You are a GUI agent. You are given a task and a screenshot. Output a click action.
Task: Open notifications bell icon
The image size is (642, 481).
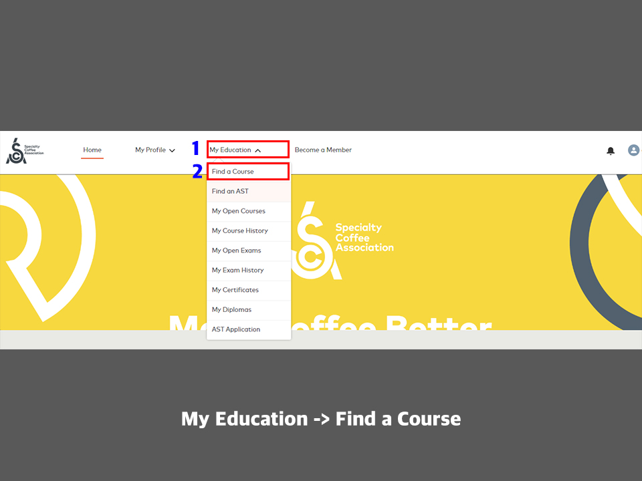point(611,151)
